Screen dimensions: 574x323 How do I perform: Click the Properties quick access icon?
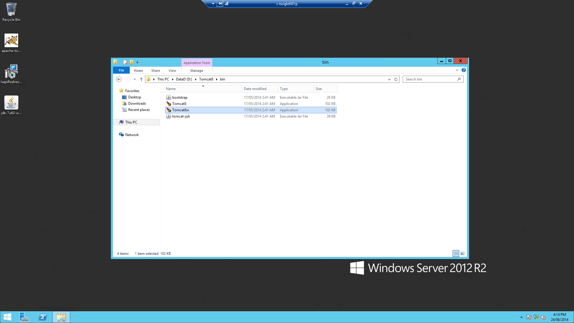tap(125, 62)
